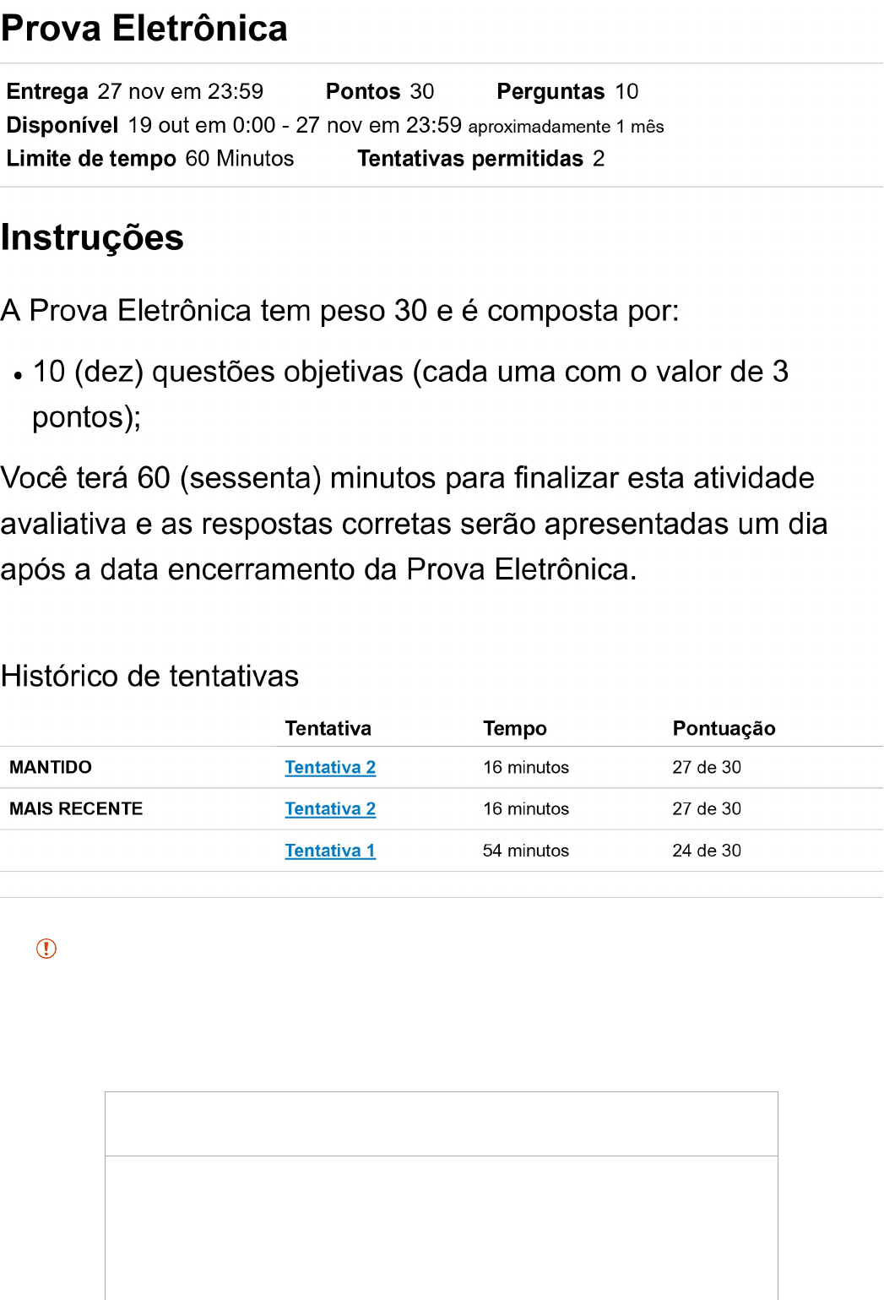Click the Tentativa column header
Image resolution: width=884 pixels, height=1300 pixels.
coord(328,728)
